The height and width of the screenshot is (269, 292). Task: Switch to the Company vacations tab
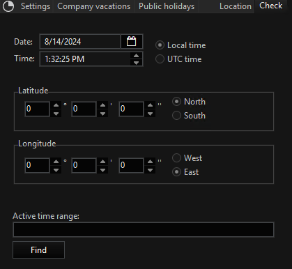pos(94,6)
